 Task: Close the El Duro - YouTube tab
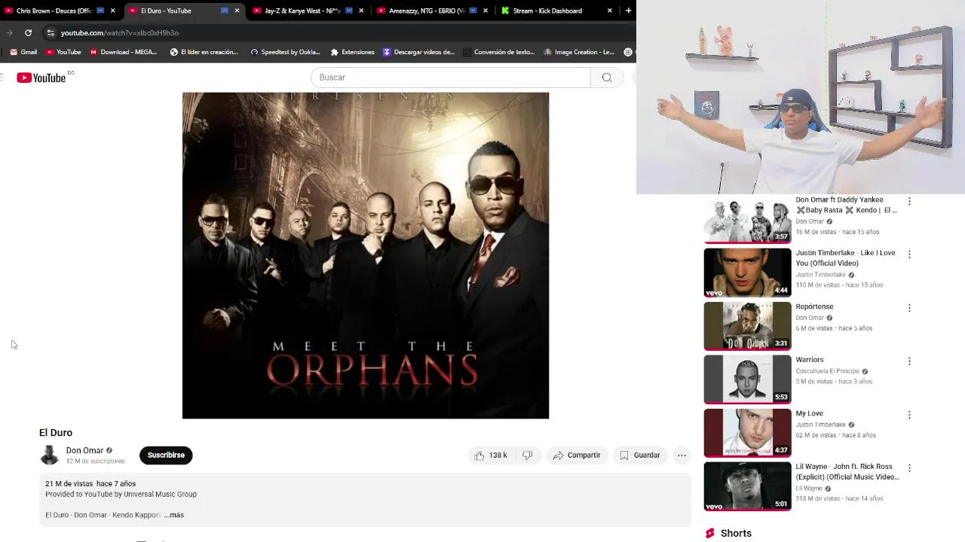pos(237,11)
